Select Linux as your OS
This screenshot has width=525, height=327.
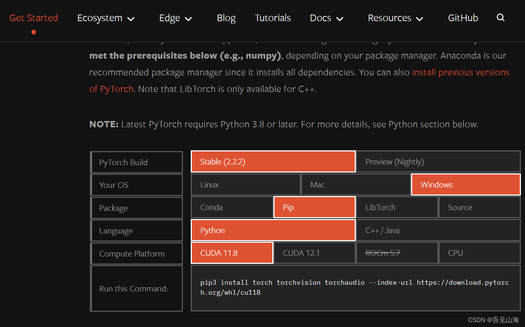[245, 185]
